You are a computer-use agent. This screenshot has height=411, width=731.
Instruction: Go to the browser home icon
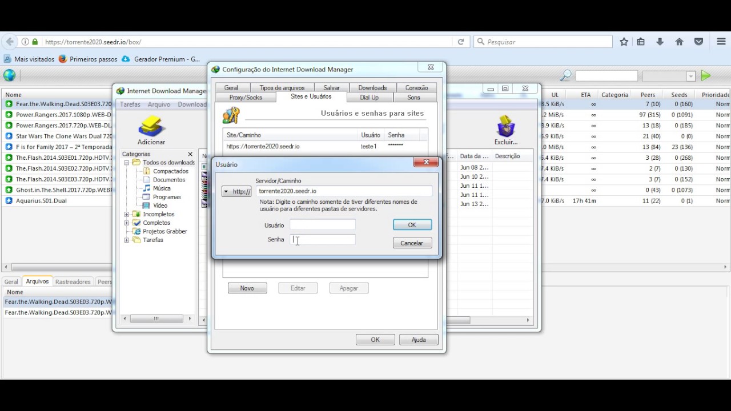(679, 42)
